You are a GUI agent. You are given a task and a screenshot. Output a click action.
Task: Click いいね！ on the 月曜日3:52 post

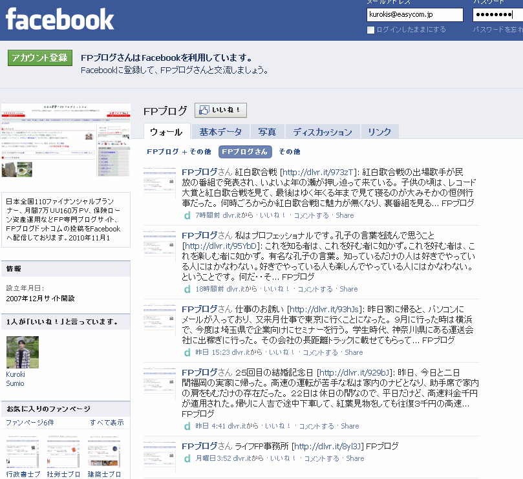coord(283,459)
